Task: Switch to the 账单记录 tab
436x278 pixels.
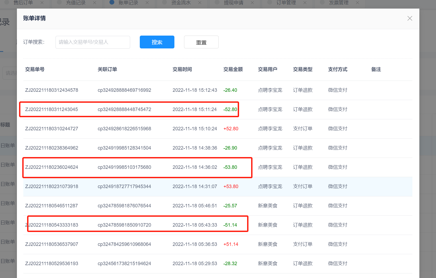Action: click(x=128, y=3)
